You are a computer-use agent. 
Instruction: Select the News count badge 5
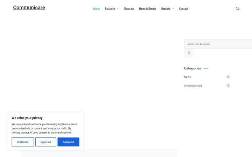[x=228, y=77]
